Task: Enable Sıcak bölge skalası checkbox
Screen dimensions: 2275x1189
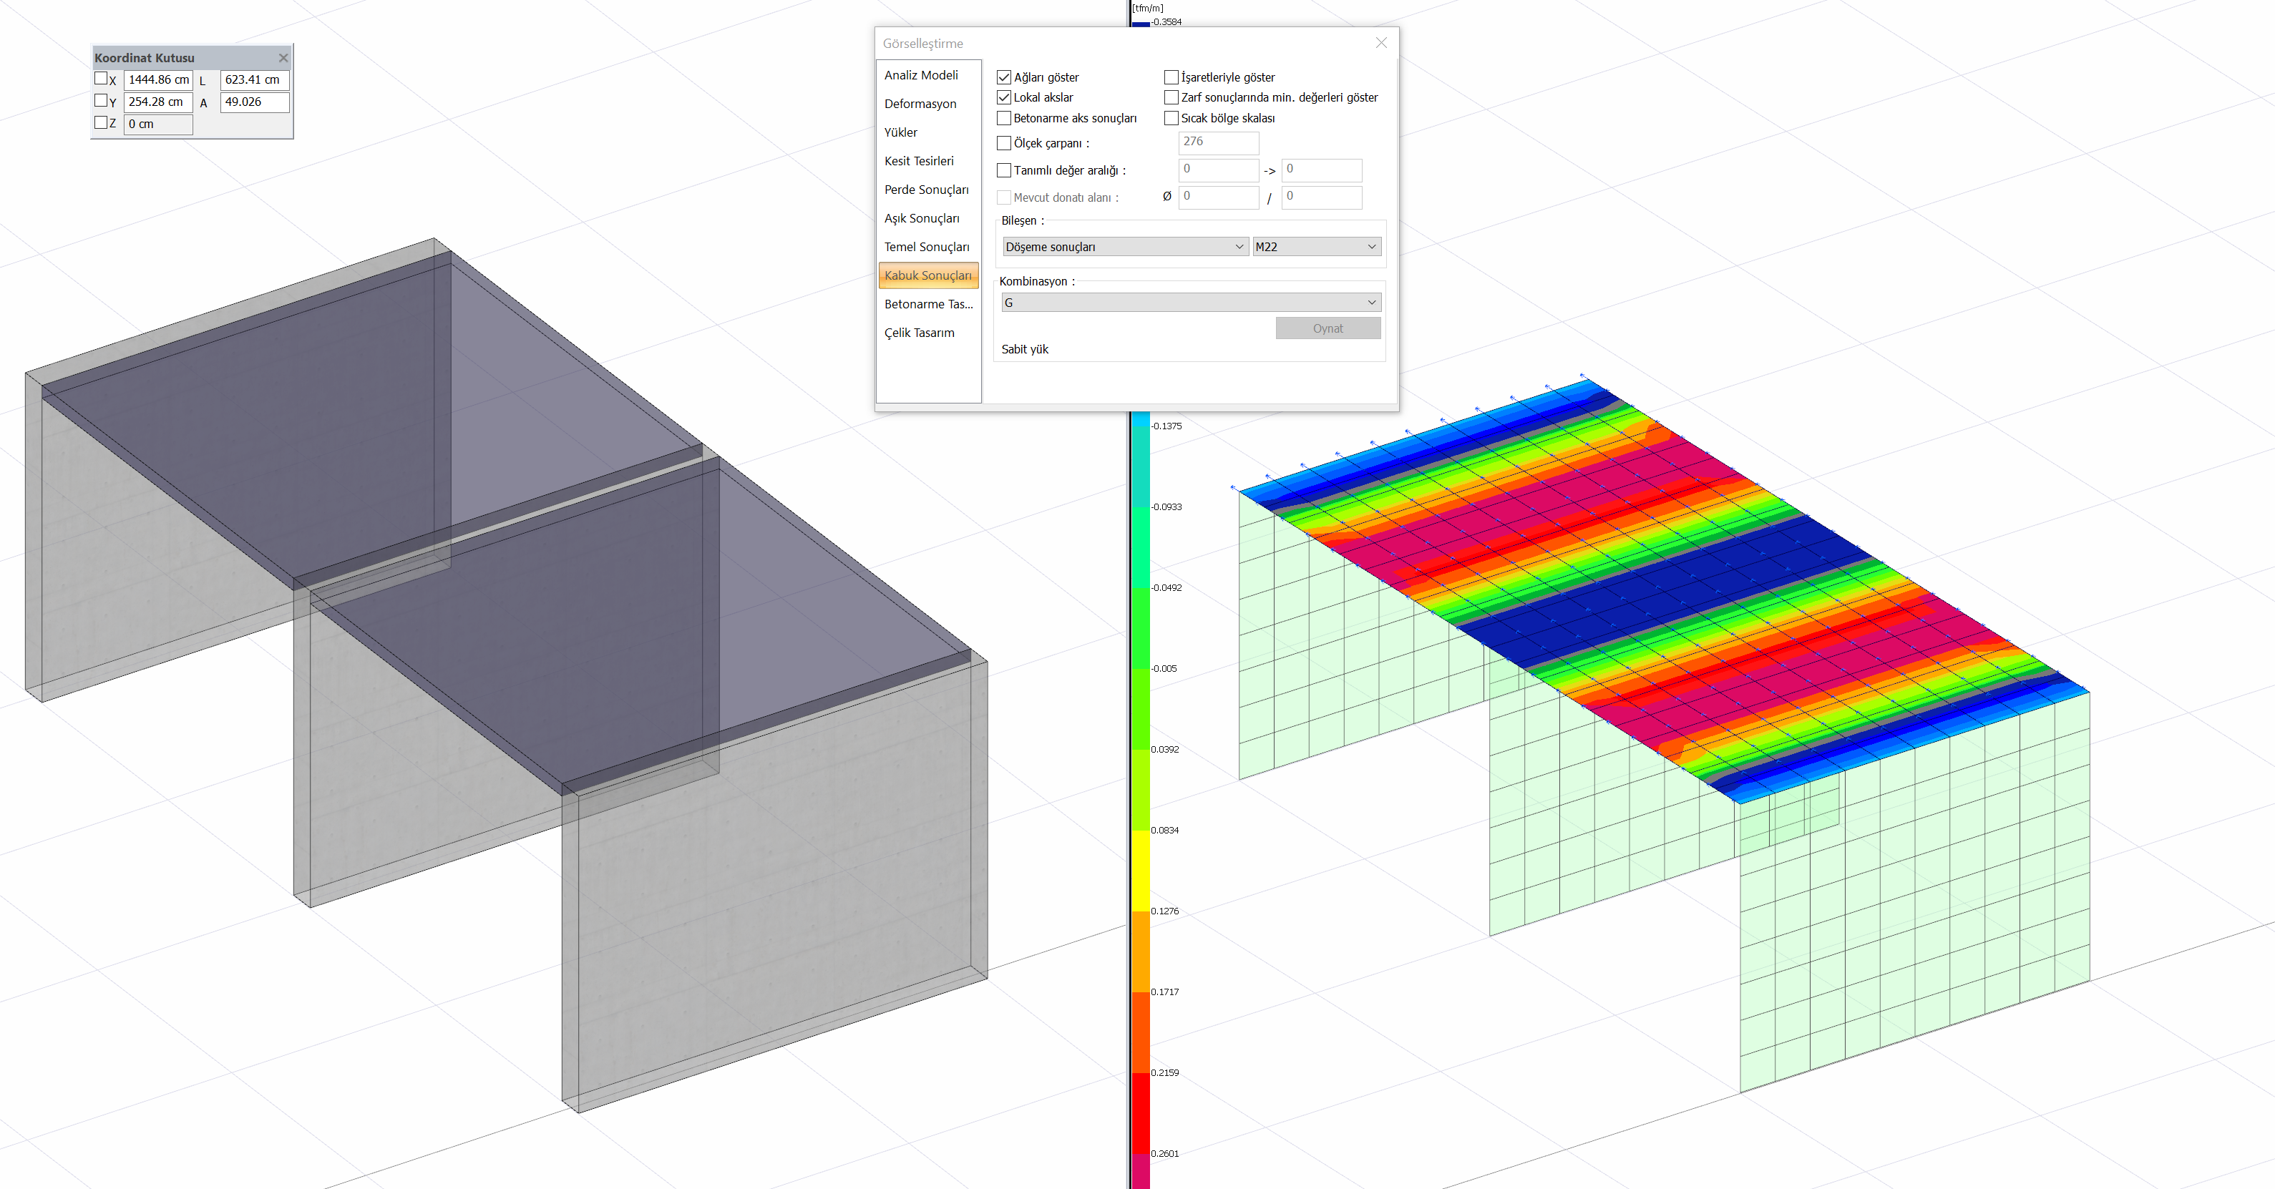Action: pyautogui.click(x=1171, y=117)
